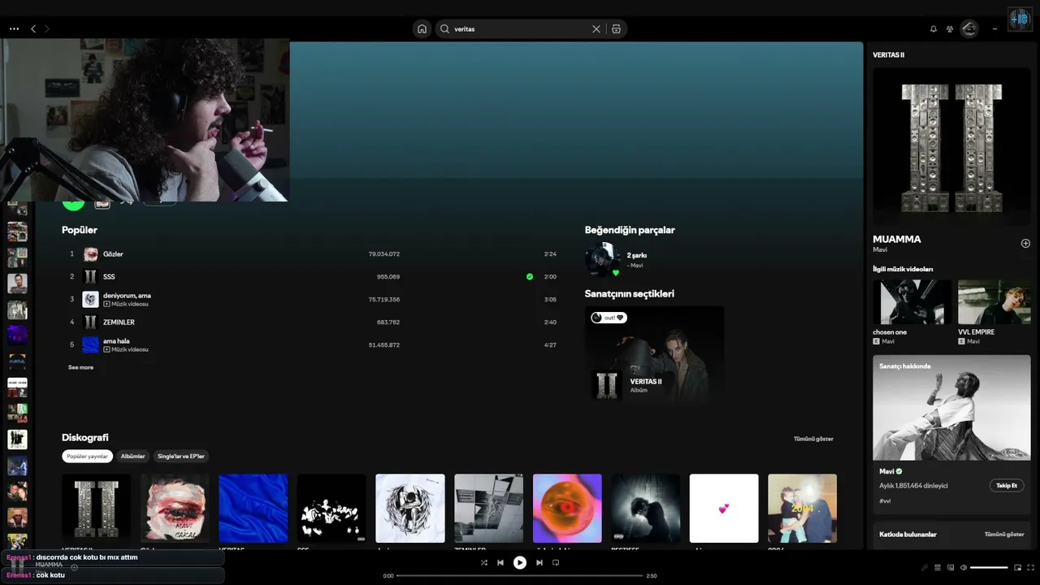
Task: Open the 'Beğendiğin parçalar' liked songs thumbnail
Action: click(x=603, y=259)
